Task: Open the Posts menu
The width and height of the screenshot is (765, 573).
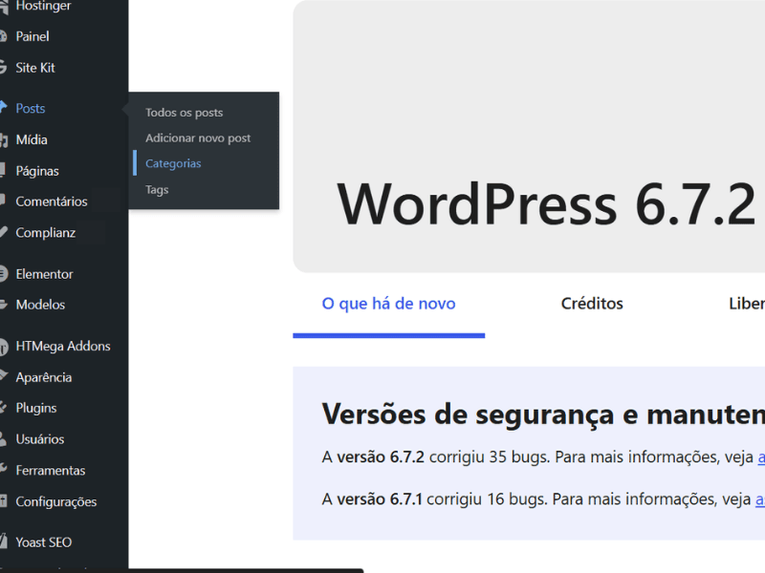Action: pyautogui.click(x=31, y=108)
